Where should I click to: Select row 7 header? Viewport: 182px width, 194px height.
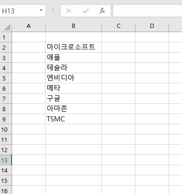(6, 99)
